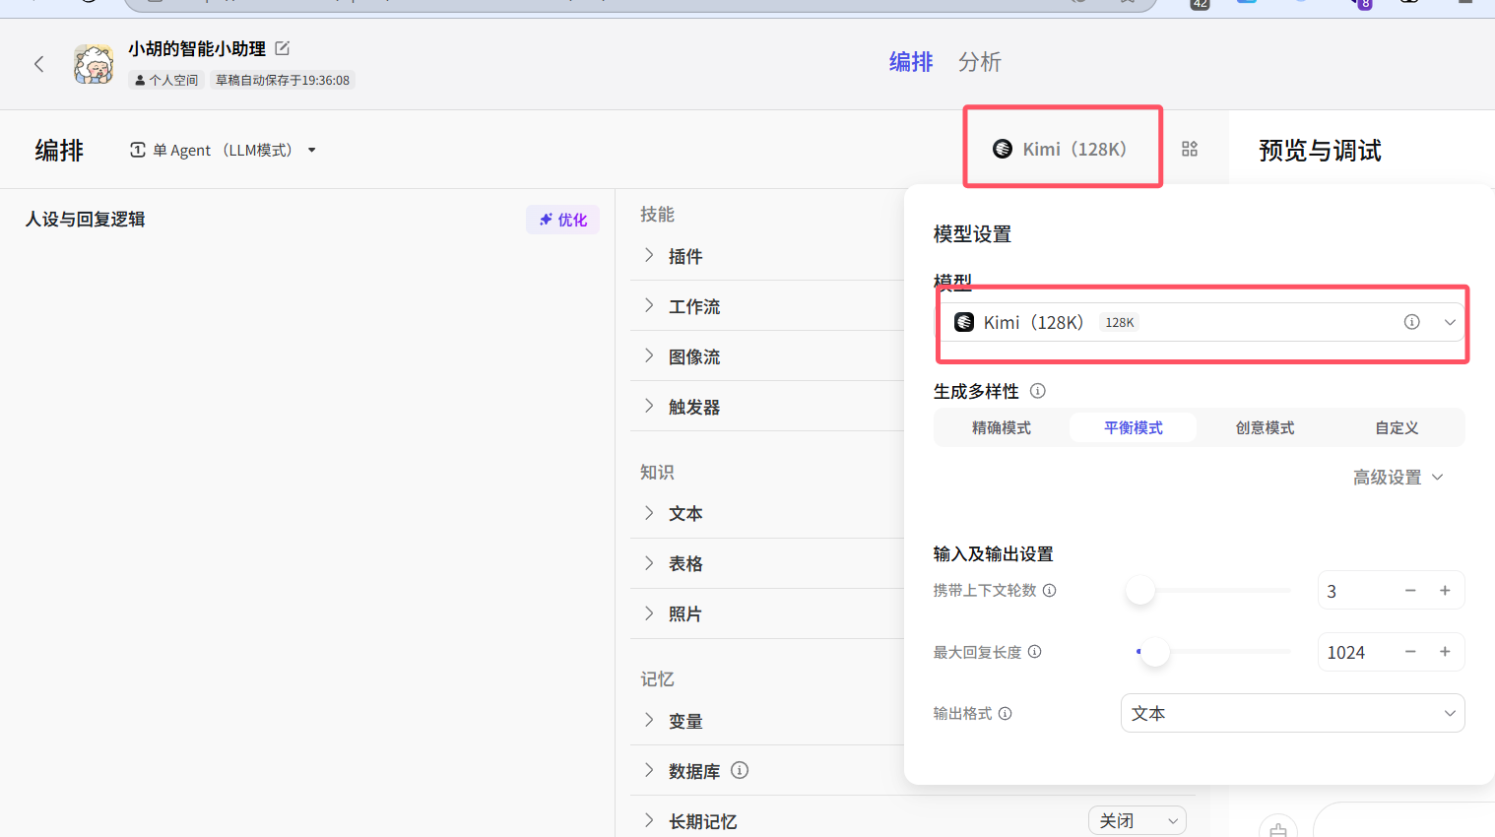
Task: Click the 技能 section label
Action: pyautogui.click(x=657, y=215)
